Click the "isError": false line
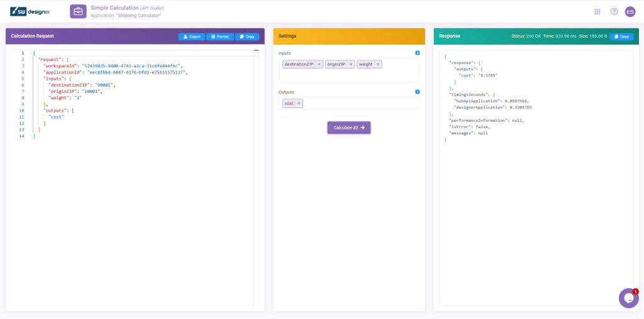 pyautogui.click(x=469, y=127)
